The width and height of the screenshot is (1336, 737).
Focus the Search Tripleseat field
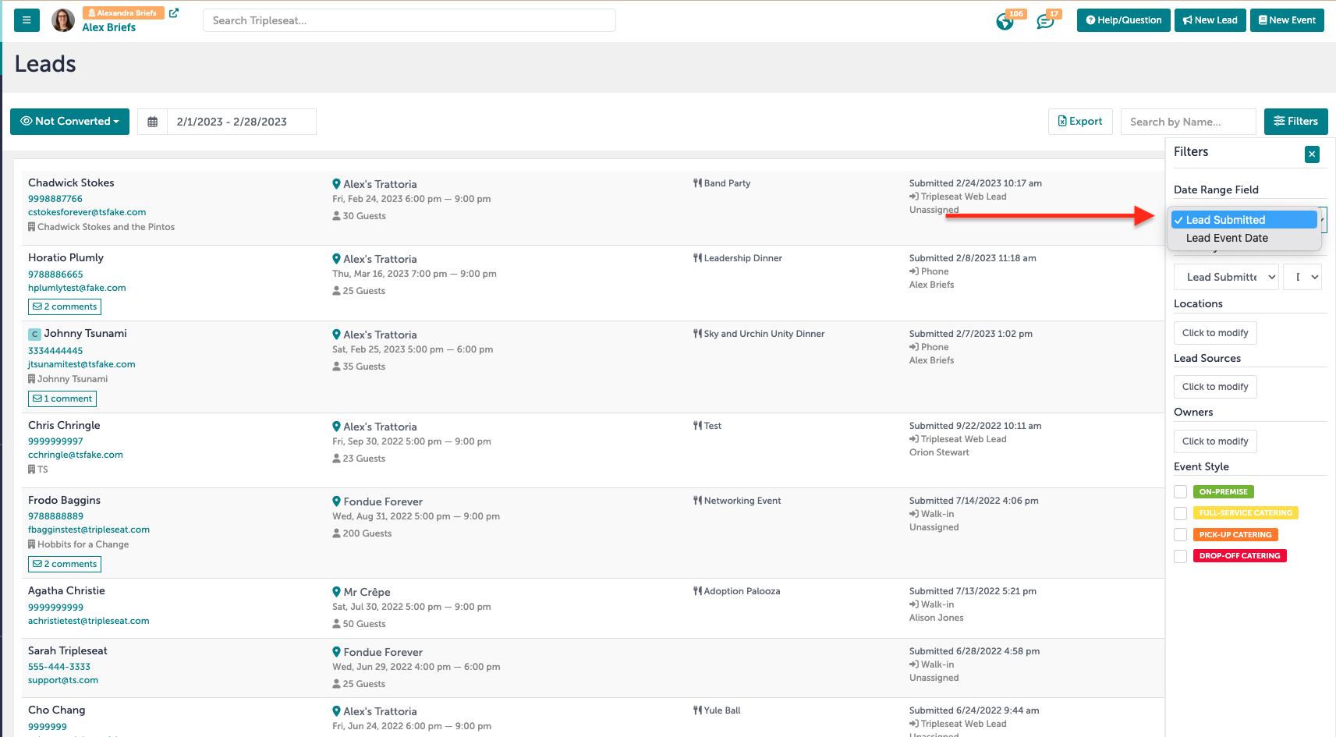click(409, 20)
